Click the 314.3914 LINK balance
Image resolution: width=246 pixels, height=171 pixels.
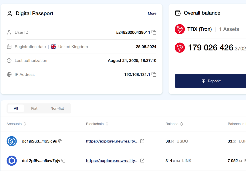pyautogui.click(x=178, y=160)
